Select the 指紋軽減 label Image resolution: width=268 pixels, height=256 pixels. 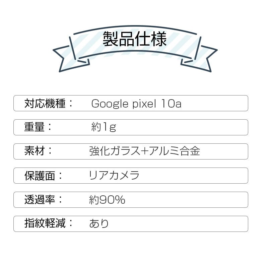click(45, 224)
